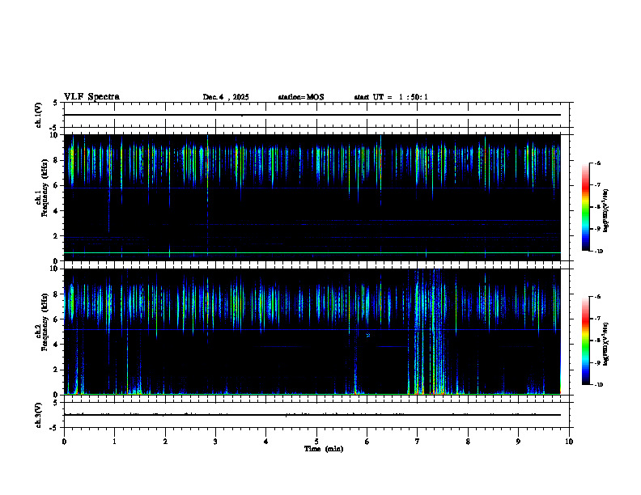The width and height of the screenshot is (641, 495).
Task: Click the "-10" label on ch.1 color bar
Action: tap(598, 252)
